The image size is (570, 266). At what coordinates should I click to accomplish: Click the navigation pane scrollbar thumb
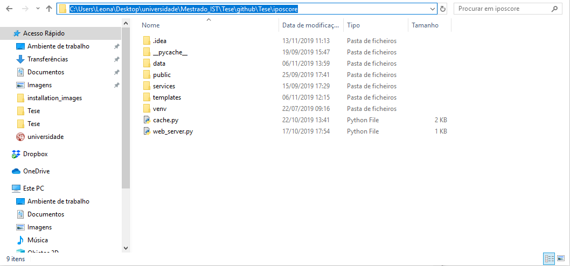click(x=126, y=108)
